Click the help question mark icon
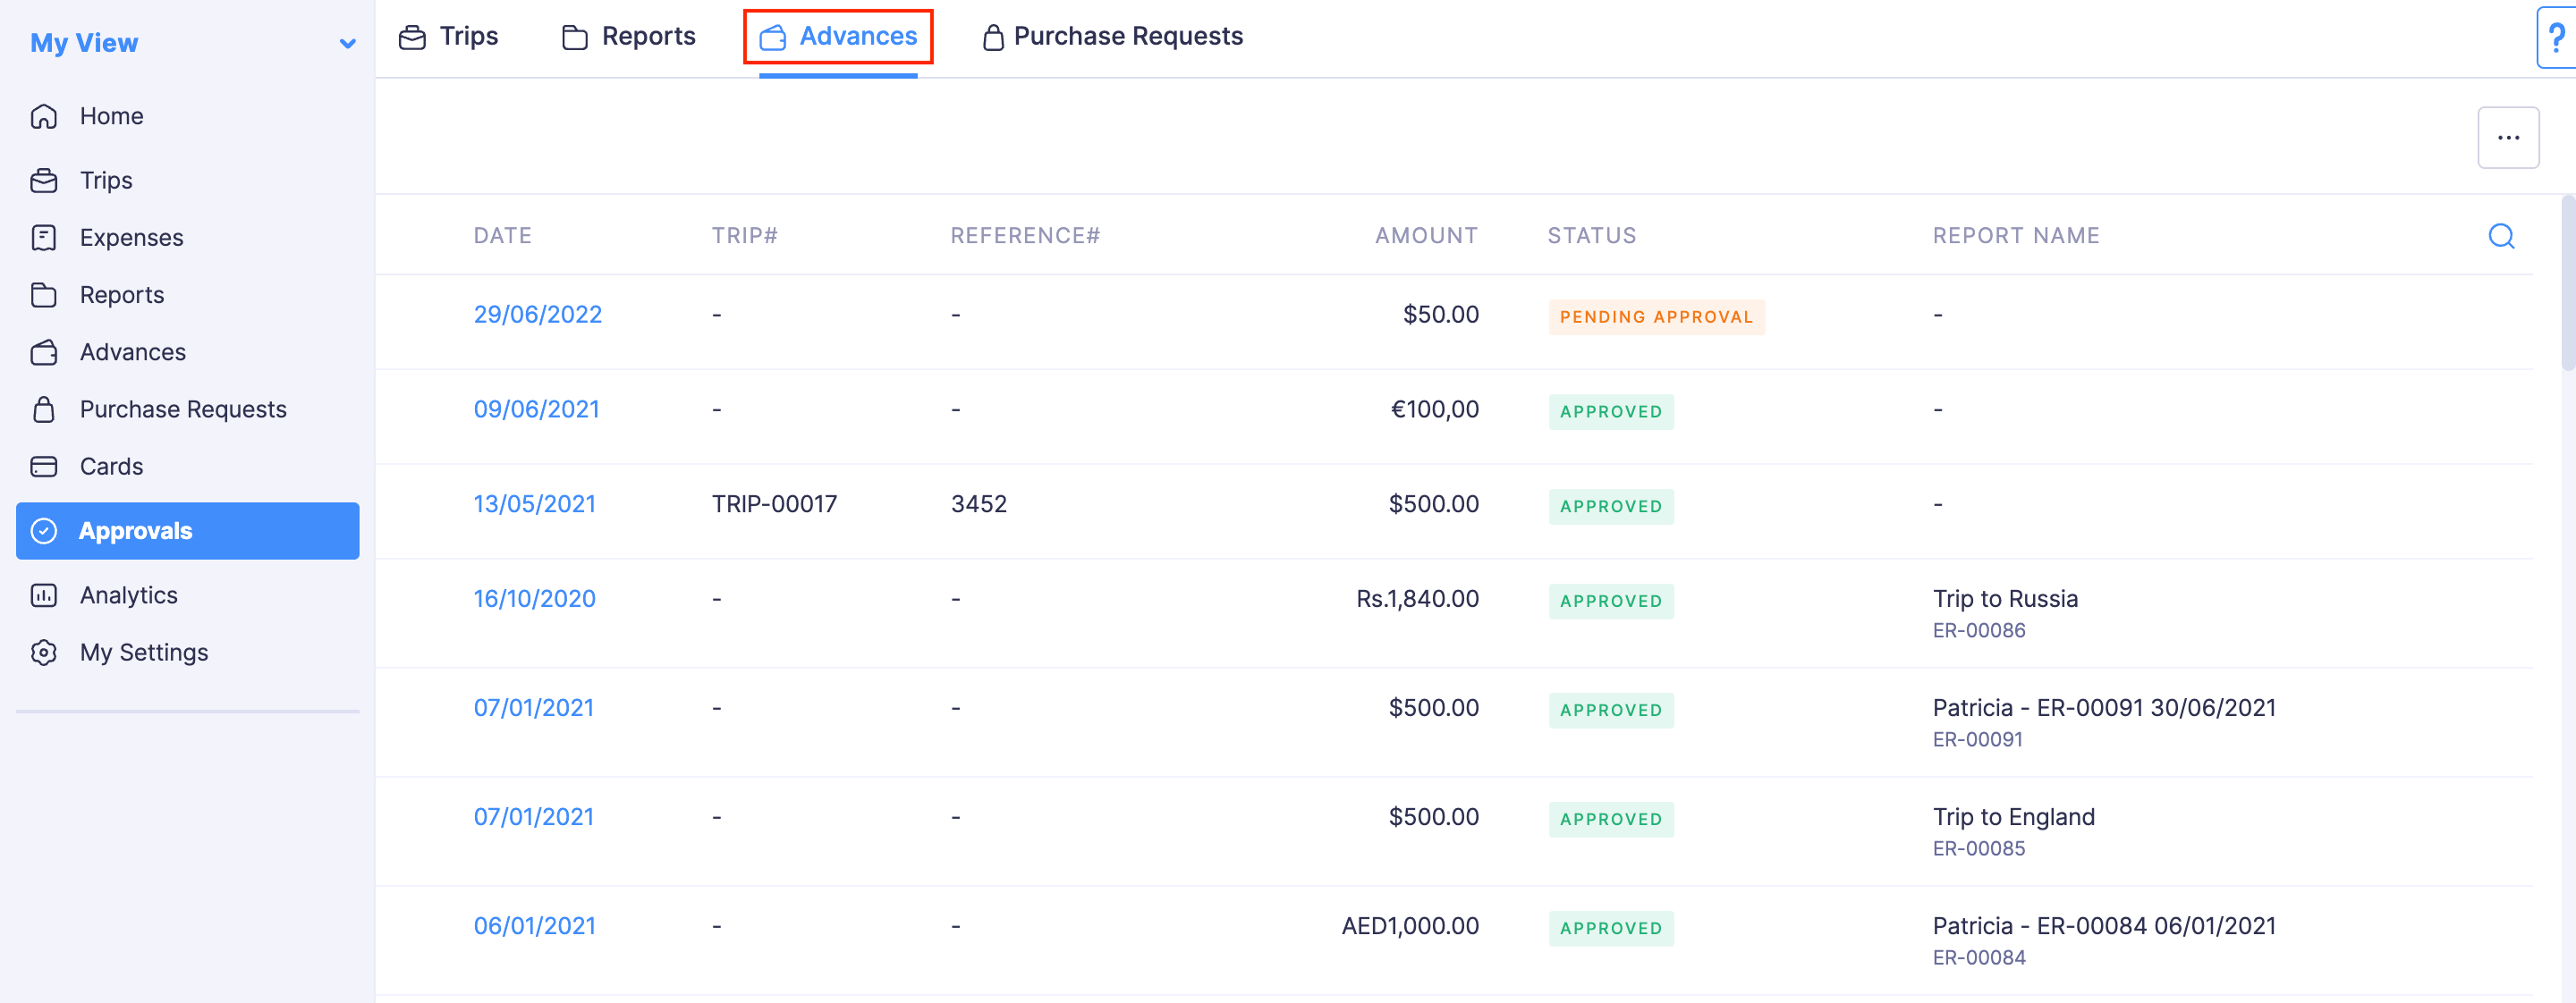This screenshot has height=1003, width=2576. pos(2556,38)
